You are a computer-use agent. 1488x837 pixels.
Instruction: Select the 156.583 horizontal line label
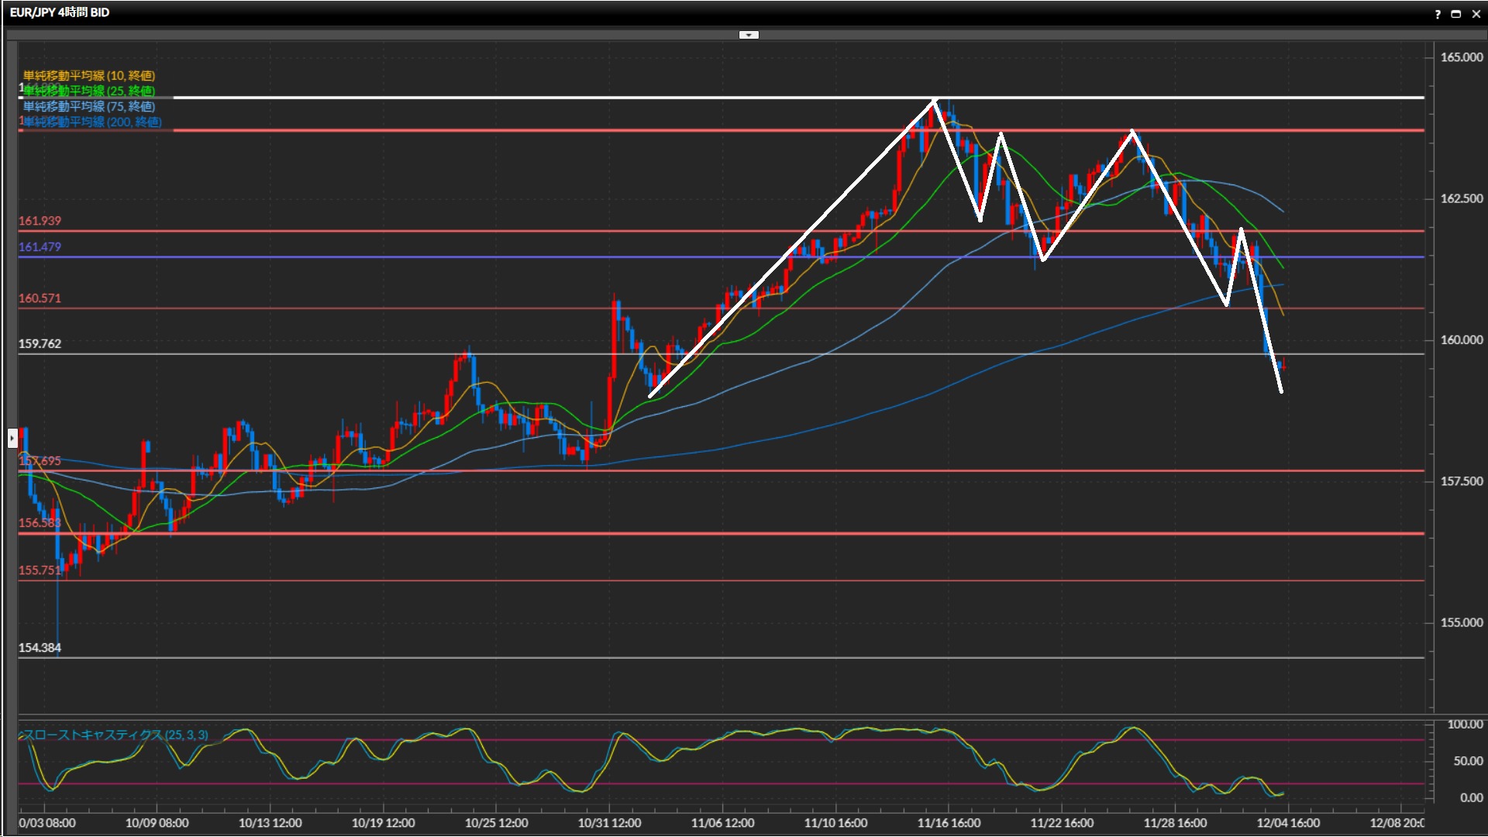click(40, 523)
